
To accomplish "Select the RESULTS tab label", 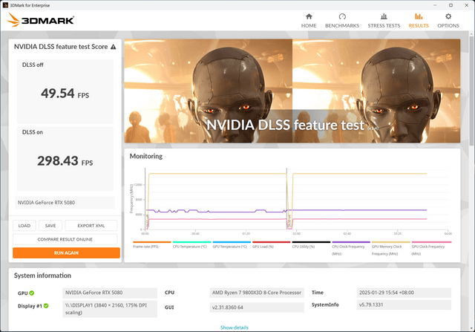I will [x=419, y=26].
